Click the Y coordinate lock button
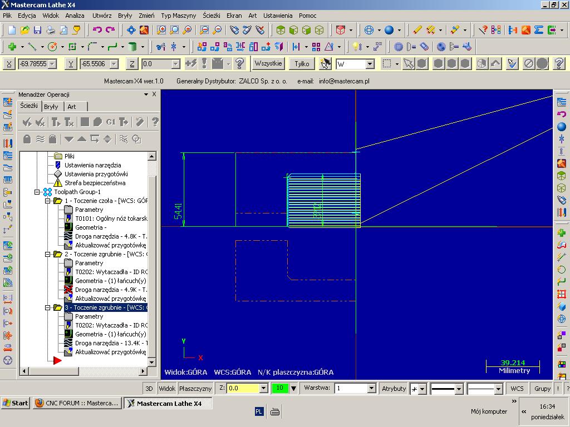 click(71, 64)
